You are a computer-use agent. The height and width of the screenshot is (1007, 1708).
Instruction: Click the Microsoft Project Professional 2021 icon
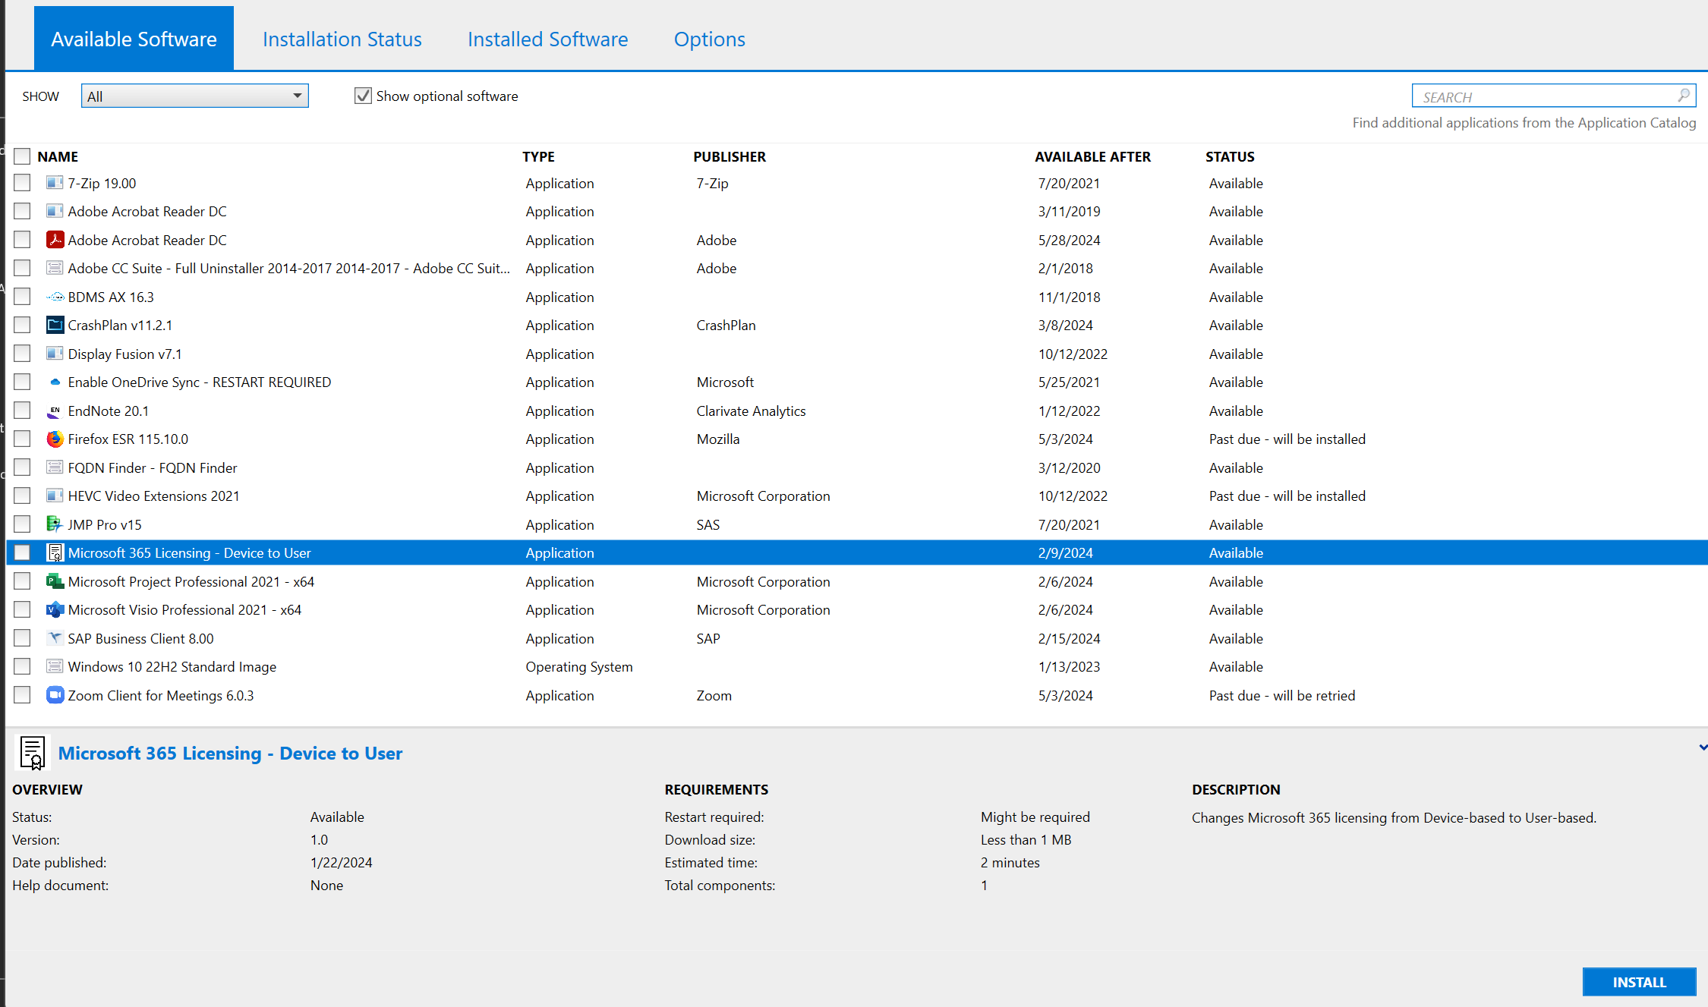coord(55,581)
